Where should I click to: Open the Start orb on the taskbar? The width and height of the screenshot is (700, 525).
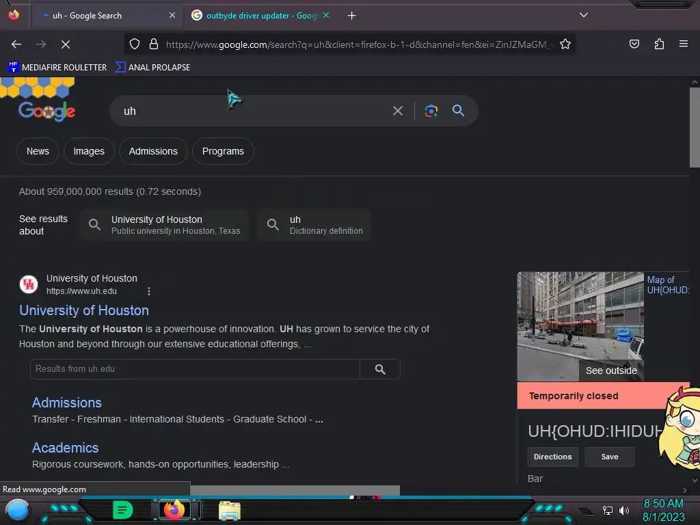pyautogui.click(x=18, y=511)
